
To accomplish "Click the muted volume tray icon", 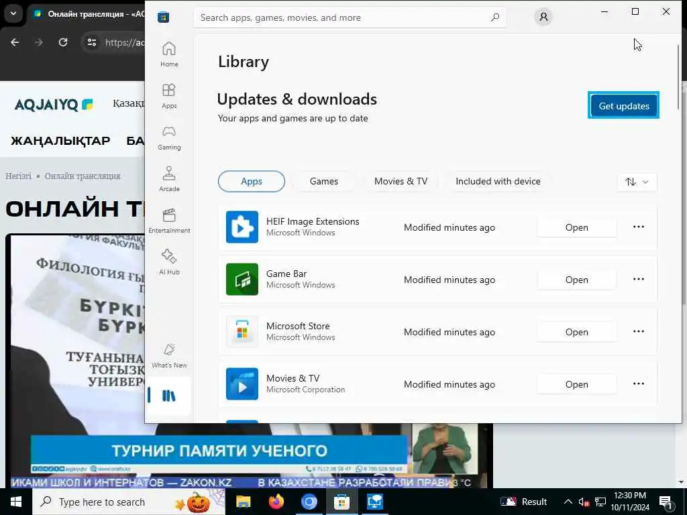I will (x=584, y=502).
